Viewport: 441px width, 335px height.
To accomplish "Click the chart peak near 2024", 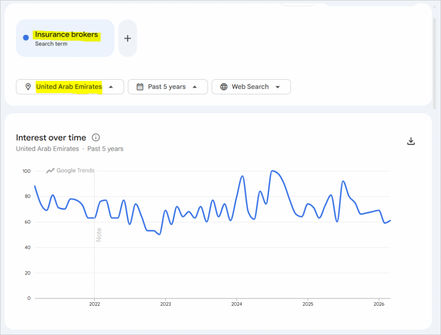I will pyautogui.click(x=243, y=176).
